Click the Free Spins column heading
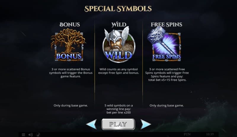Image resolution: width=237 pixels, height=137 pixels. tap(166, 25)
